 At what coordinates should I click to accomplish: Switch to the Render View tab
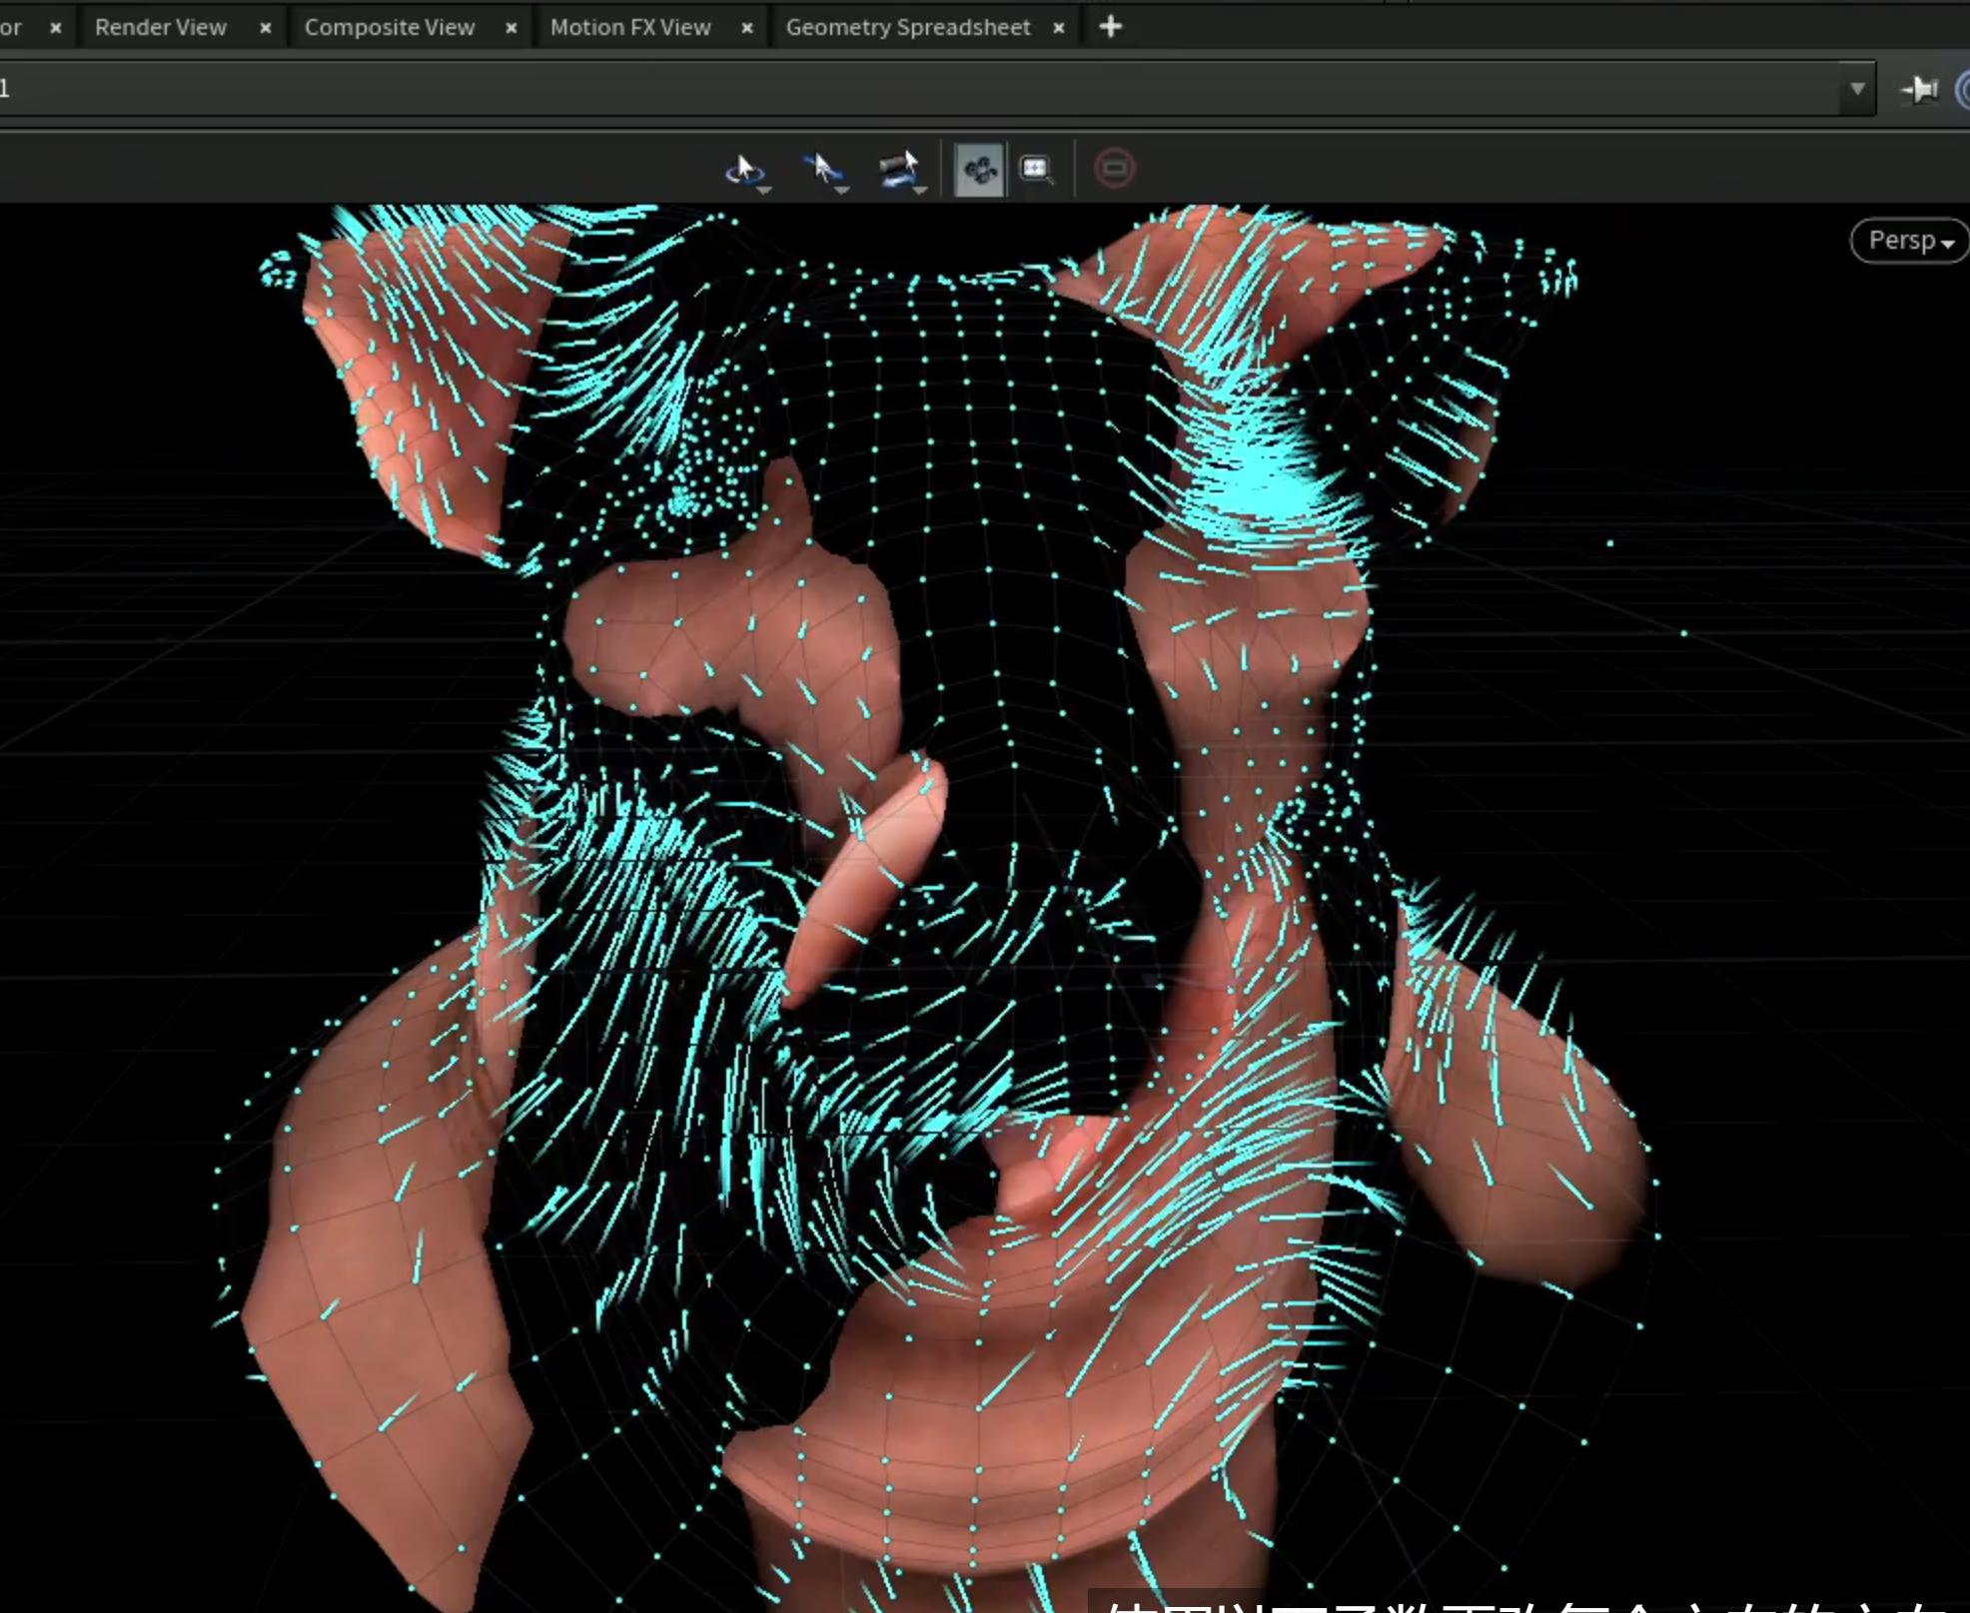pyautogui.click(x=161, y=27)
